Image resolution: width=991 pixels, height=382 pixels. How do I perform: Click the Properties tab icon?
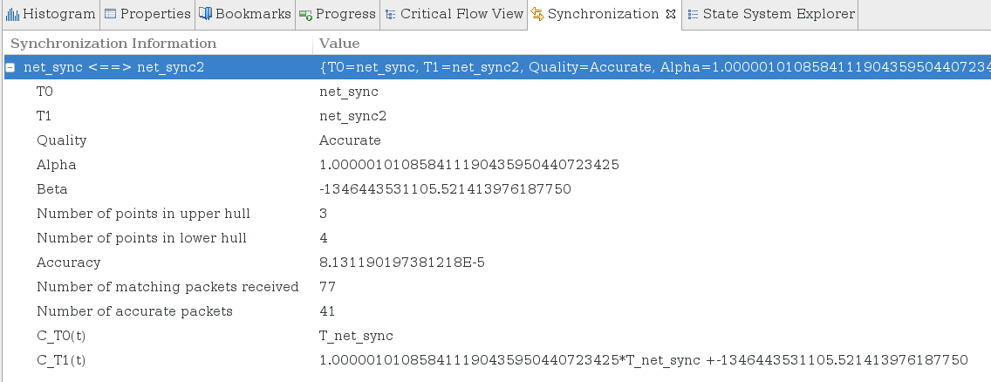point(111,14)
